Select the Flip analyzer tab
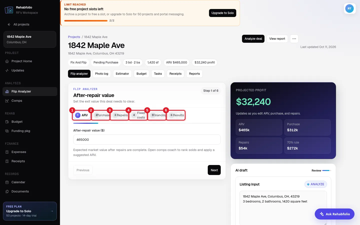Image resolution: width=360 pixels, height=225 pixels. tap(79, 74)
